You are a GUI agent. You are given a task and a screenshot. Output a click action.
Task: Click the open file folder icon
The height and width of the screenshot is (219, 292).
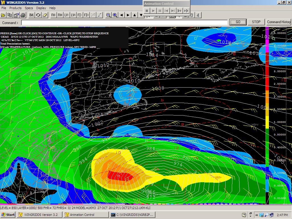tap(3, 15)
